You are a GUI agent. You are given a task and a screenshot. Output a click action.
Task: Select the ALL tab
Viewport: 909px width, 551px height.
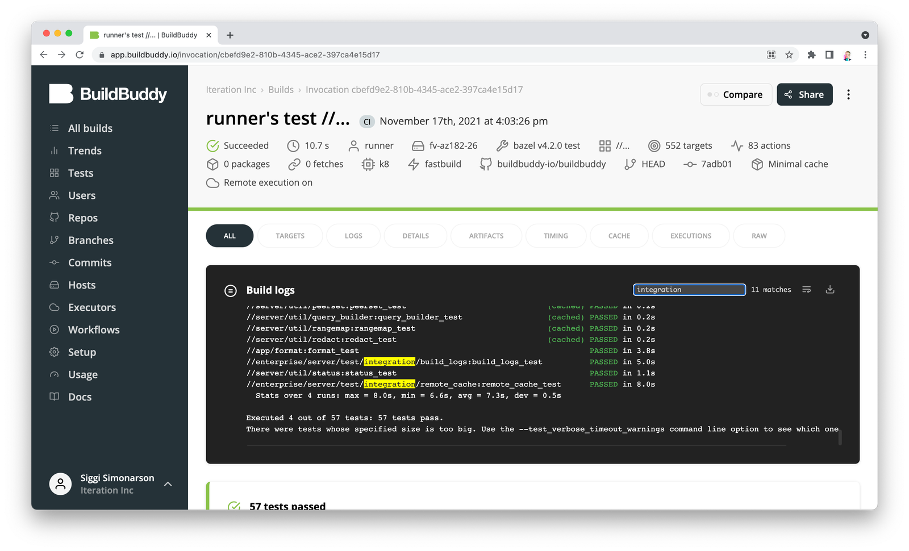230,236
